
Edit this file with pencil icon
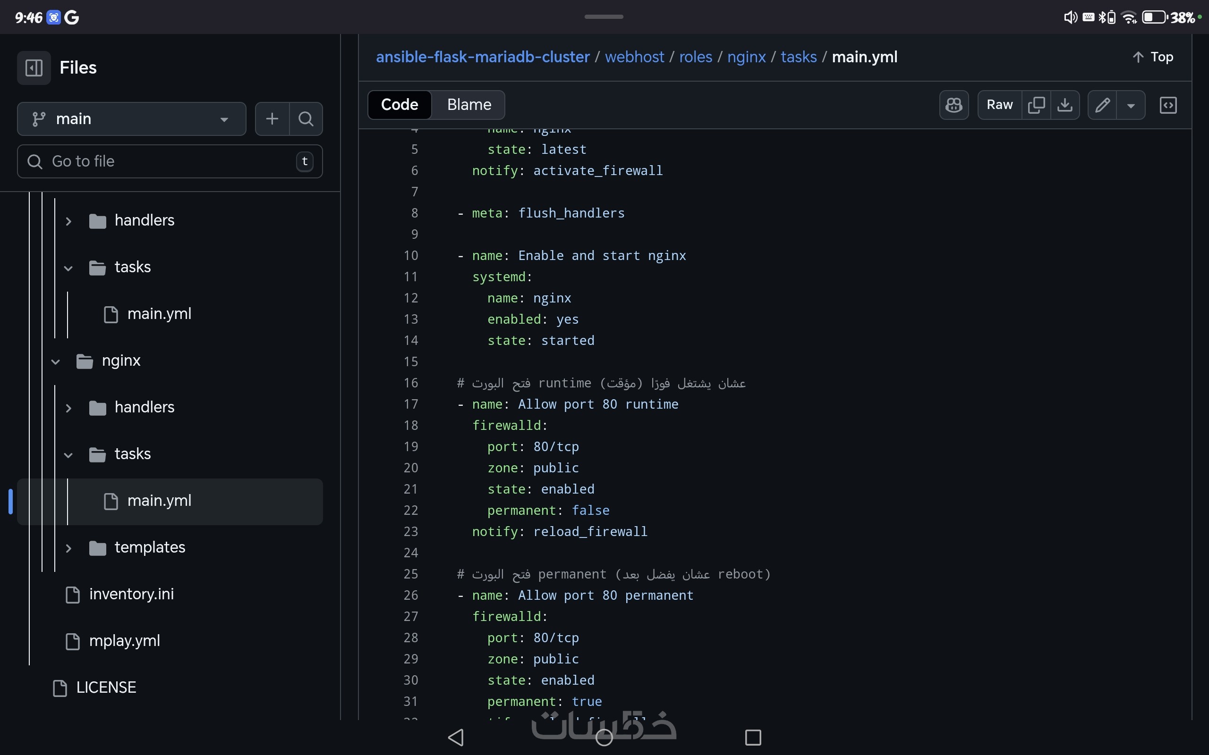(1102, 105)
